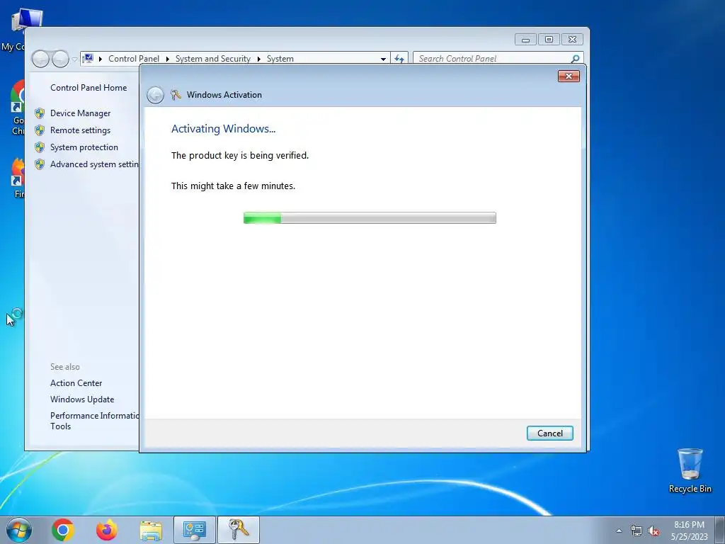Select the Firefox desktop shortcut
725x544 pixels.
coord(18,178)
